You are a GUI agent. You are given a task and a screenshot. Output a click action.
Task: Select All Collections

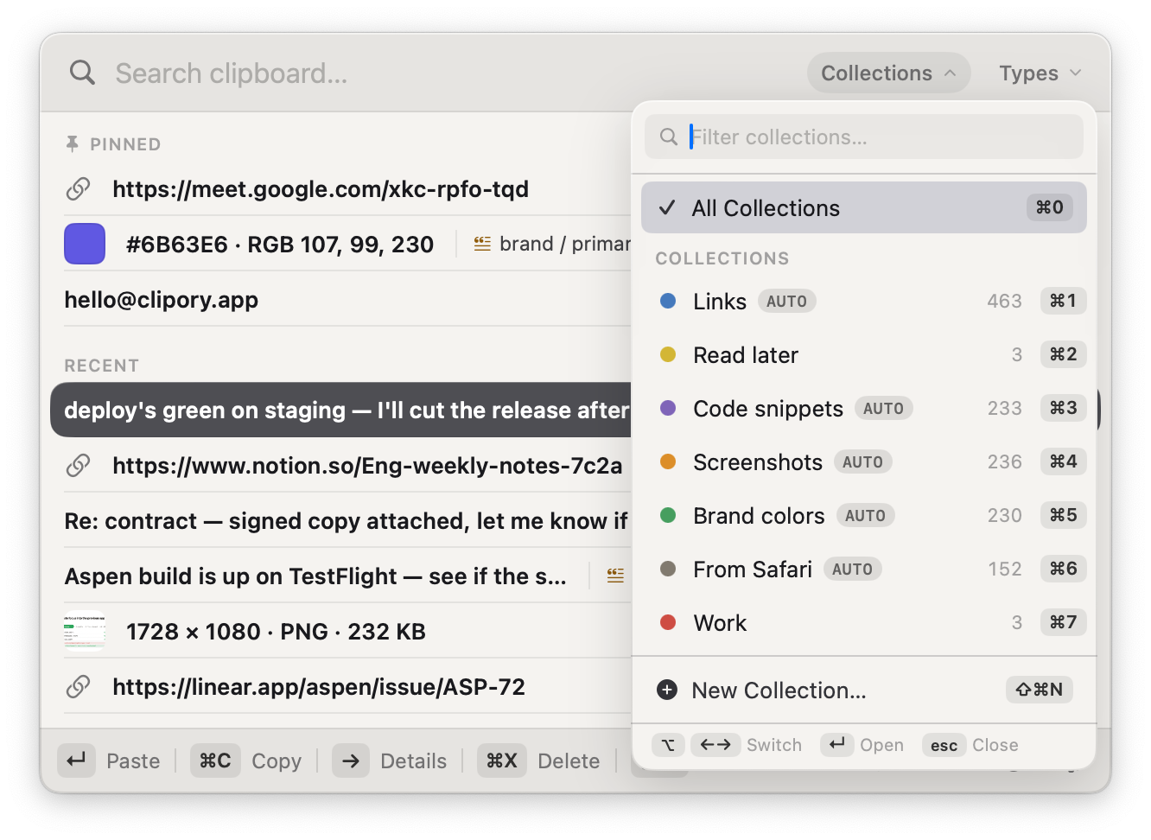[x=864, y=207]
